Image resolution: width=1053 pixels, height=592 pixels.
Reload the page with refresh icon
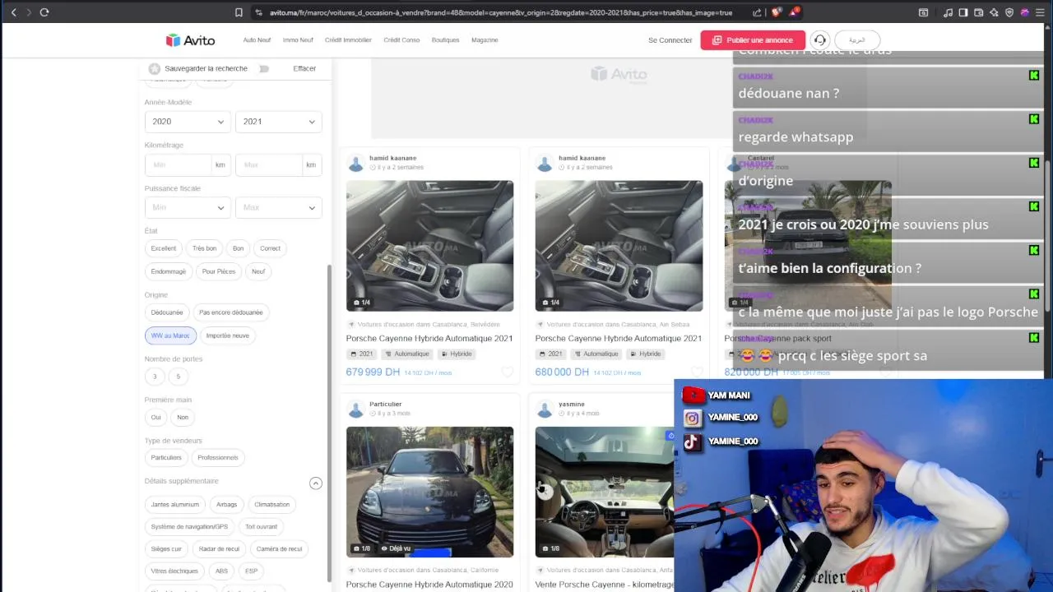[44, 12]
